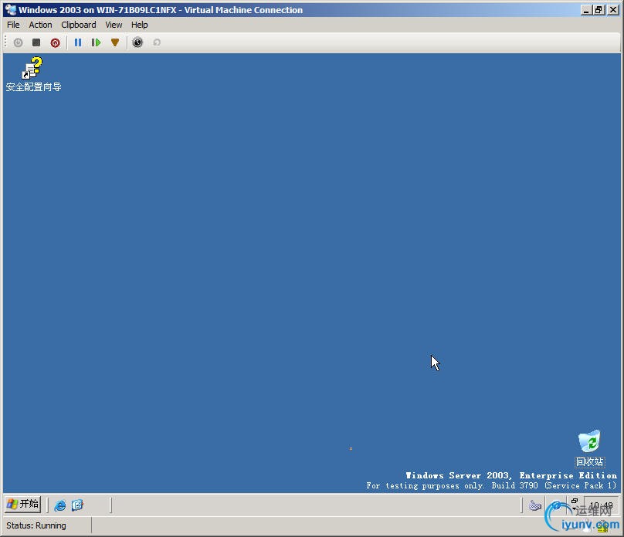Launch Internet Explorer from quick launch
Viewport: 624px width, 537px height.
[60, 505]
